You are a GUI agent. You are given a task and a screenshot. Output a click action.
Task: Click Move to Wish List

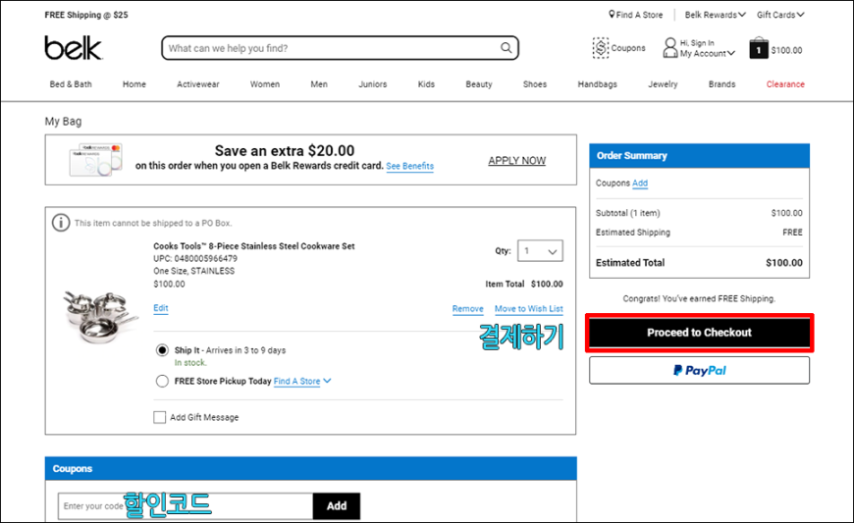[529, 308]
